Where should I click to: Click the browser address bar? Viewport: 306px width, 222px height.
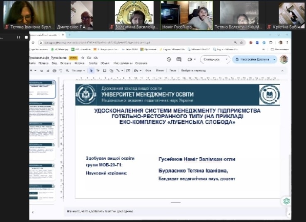coord(133,43)
